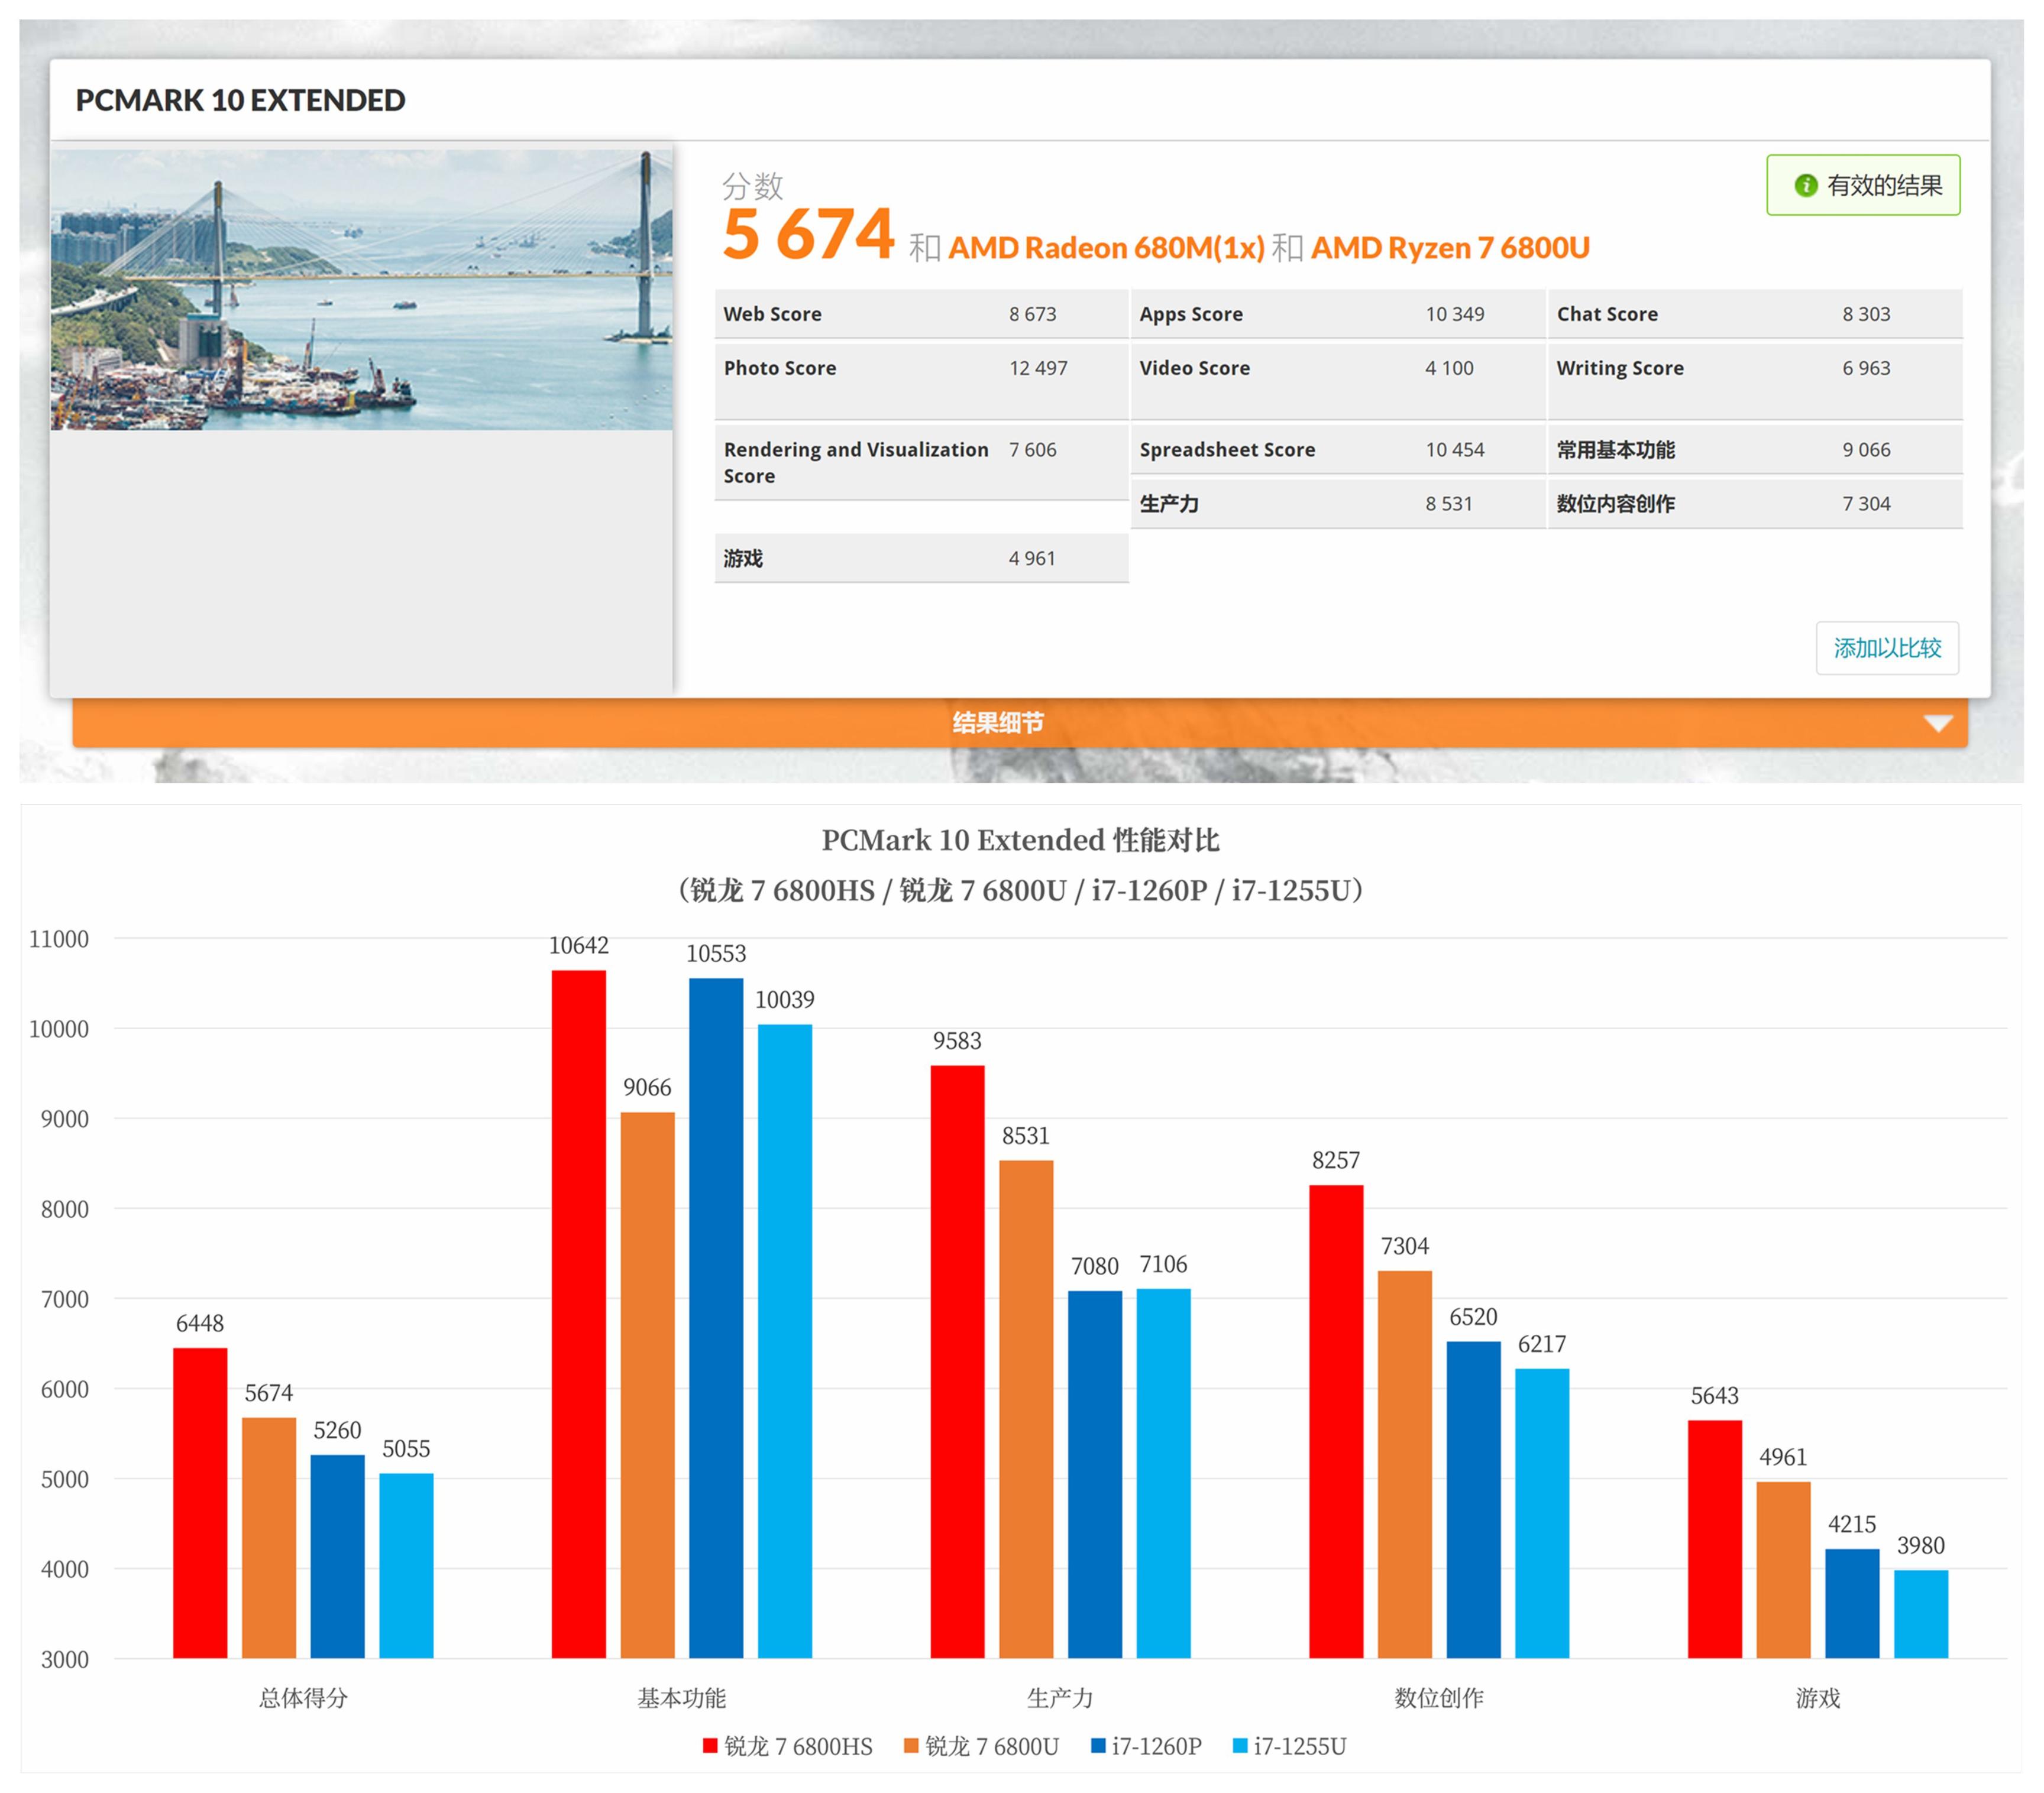Viewport: 2044px width, 1793px height.
Task: Click the bridge benchmark thumbnail image
Action: (x=361, y=290)
